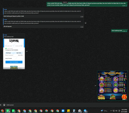The image size is (129, 113).
Task: Jump to quoted krim buktinya kak above QRIS
Action: (14, 36)
